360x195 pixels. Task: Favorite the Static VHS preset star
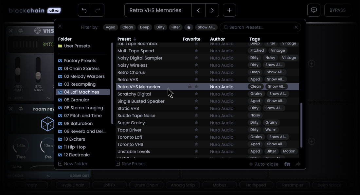tap(196, 108)
